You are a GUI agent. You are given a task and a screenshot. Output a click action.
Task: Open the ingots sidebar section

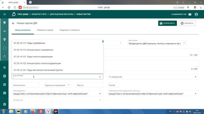coord(4,31)
